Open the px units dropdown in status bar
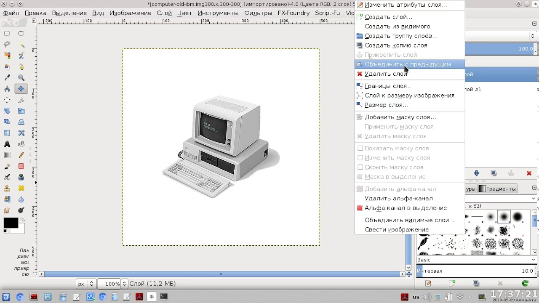Image resolution: width=539 pixels, height=303 pixels. (x=86, y=284)
